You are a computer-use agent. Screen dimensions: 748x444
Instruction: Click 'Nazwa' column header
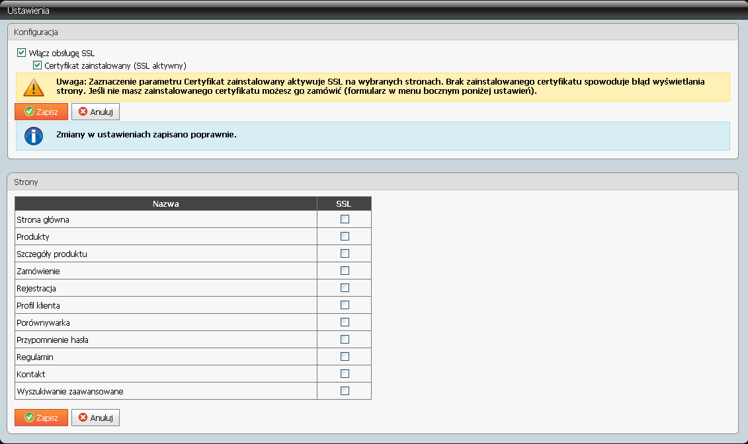click(166, 203)
